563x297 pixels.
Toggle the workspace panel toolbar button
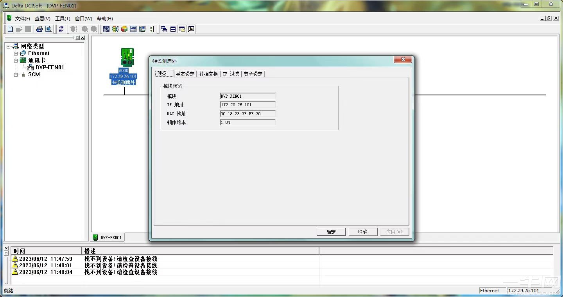[x=182, y=29]
